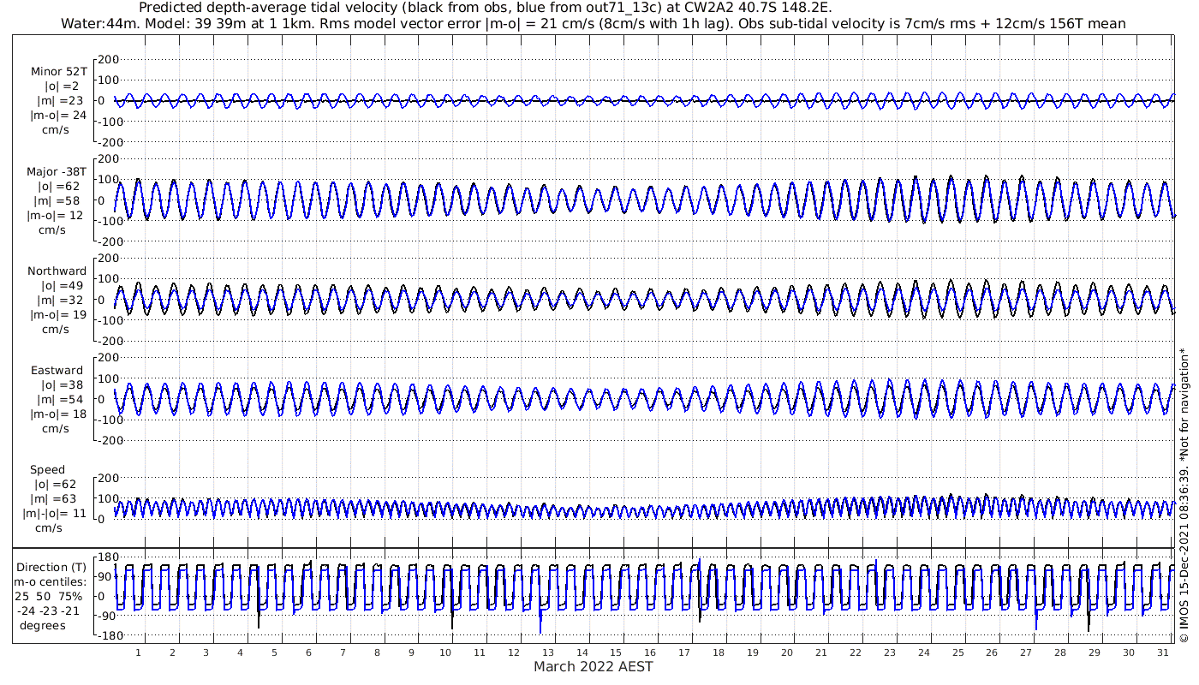Select the 'Direction (T)' panel label
The image size is (1199, 685).
(51, 568)
